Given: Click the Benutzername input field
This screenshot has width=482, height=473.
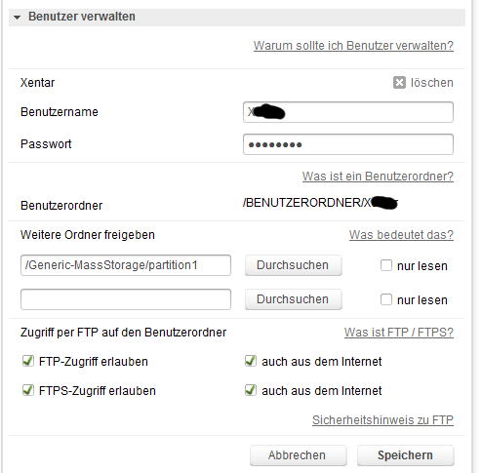Looking at the screenshot, I should pos(348,112).
